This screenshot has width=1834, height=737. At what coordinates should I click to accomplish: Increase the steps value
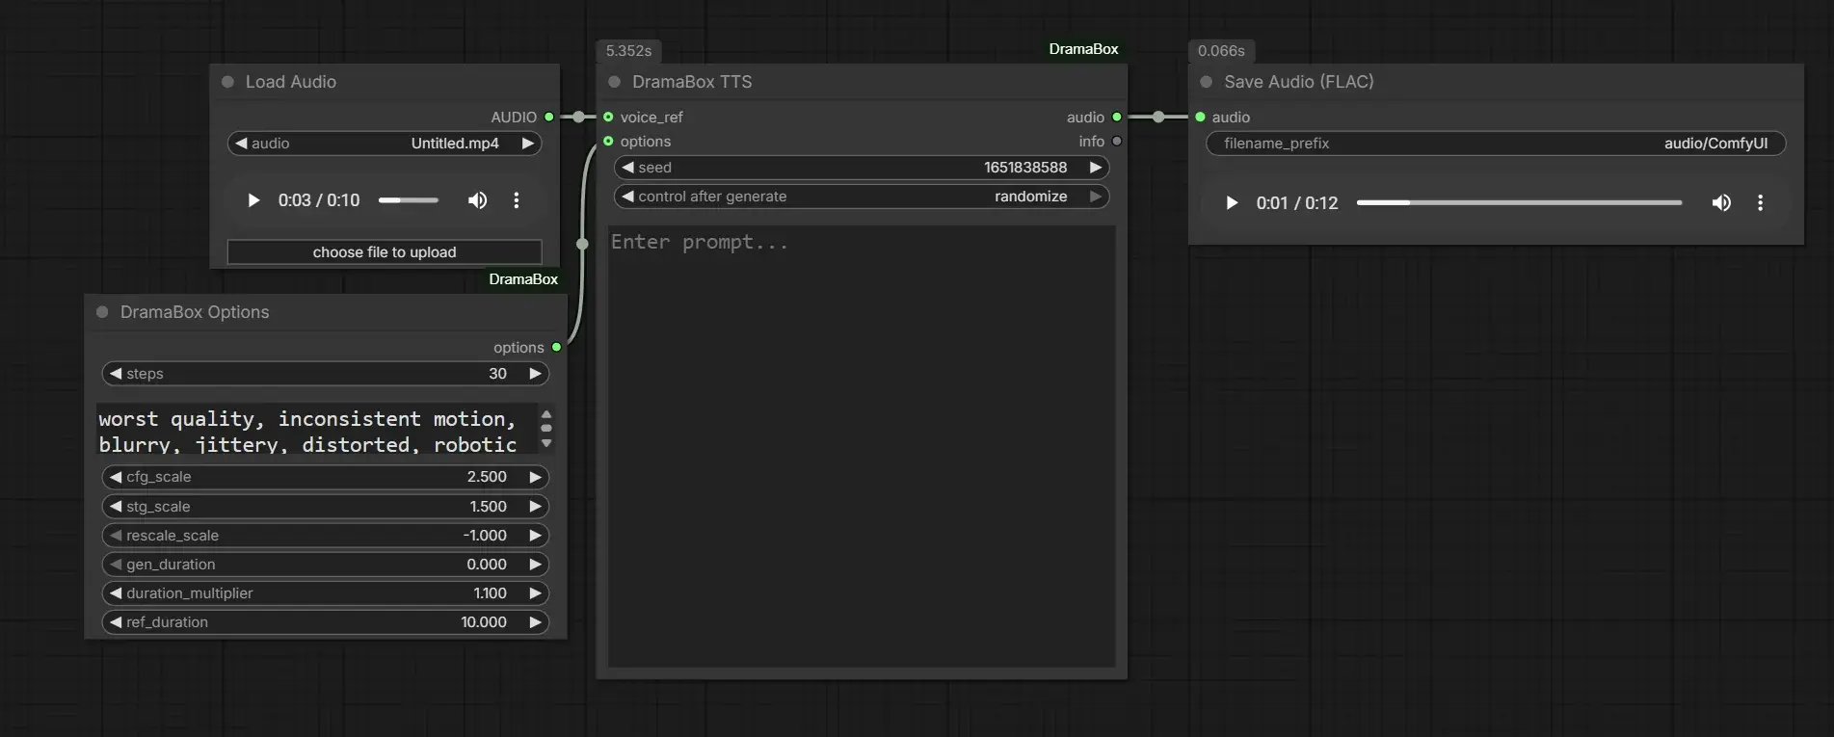[536, 374]
